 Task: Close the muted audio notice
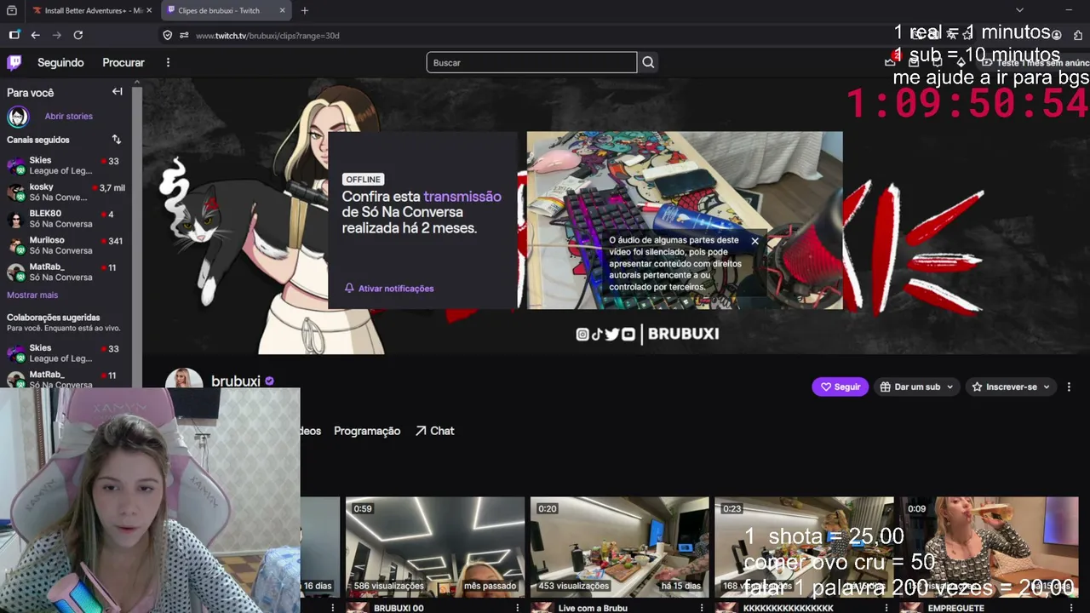(x=754, y=241)
